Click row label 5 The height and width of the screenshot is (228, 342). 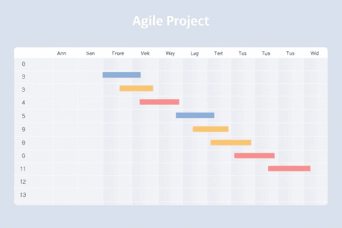click(23, 116)
